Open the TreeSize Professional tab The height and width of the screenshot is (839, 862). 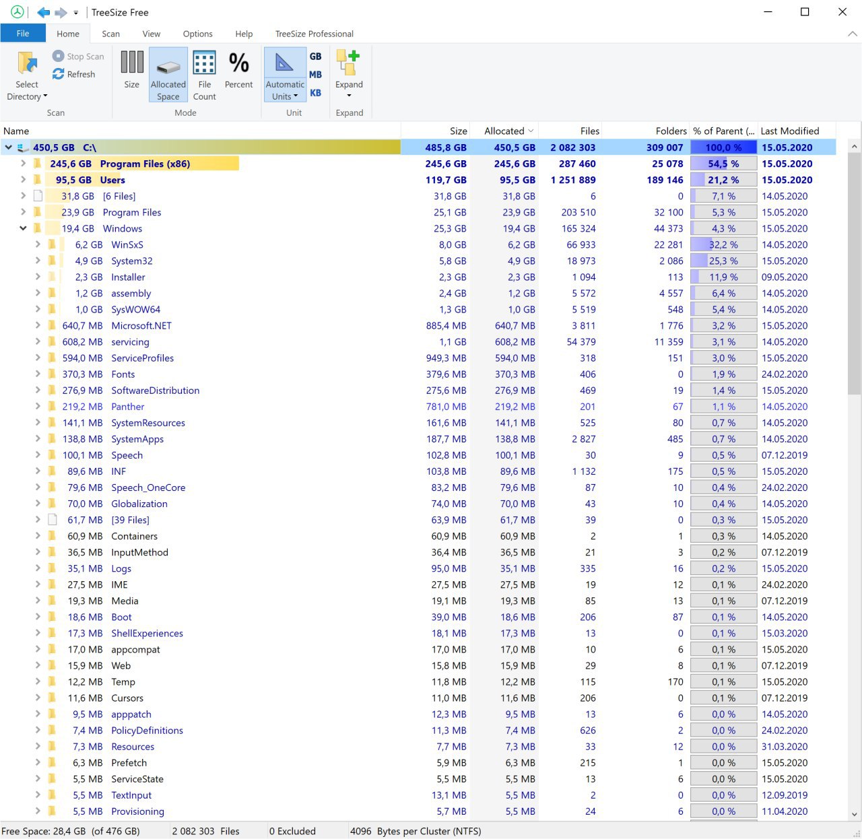point(314,34)
